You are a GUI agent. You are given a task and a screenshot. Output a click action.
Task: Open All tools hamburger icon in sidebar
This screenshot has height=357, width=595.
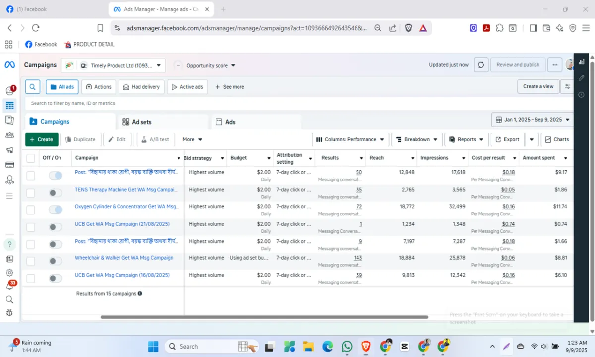(x=9, y=196)
